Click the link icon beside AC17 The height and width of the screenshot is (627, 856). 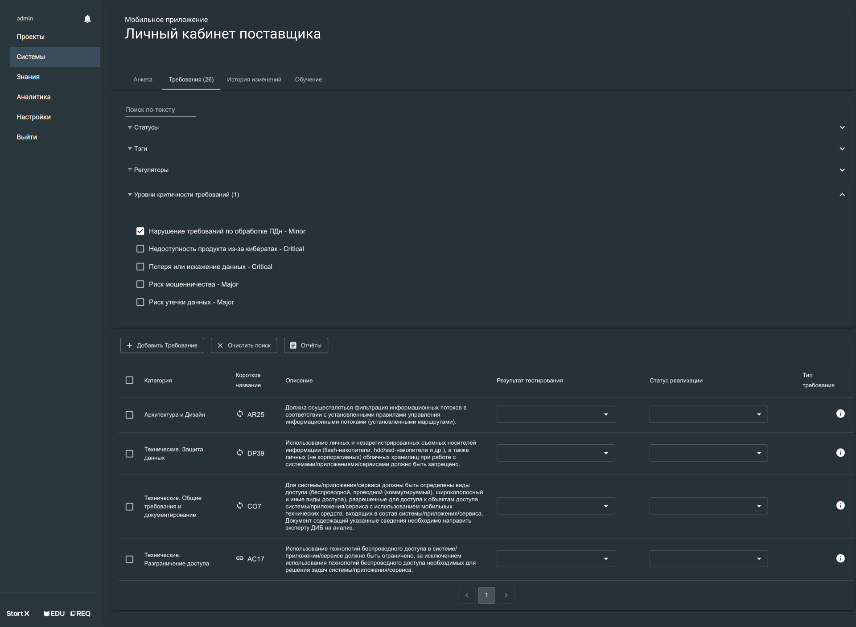[240, 558]
